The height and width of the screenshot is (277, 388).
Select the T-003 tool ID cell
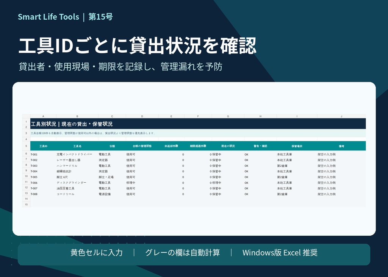pyautogui.click(x=43, y=166)
